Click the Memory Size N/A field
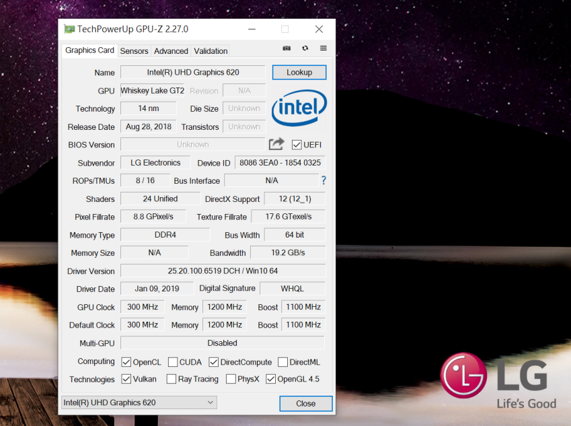The width and height of the screenshot is (571, 426). 155,252
